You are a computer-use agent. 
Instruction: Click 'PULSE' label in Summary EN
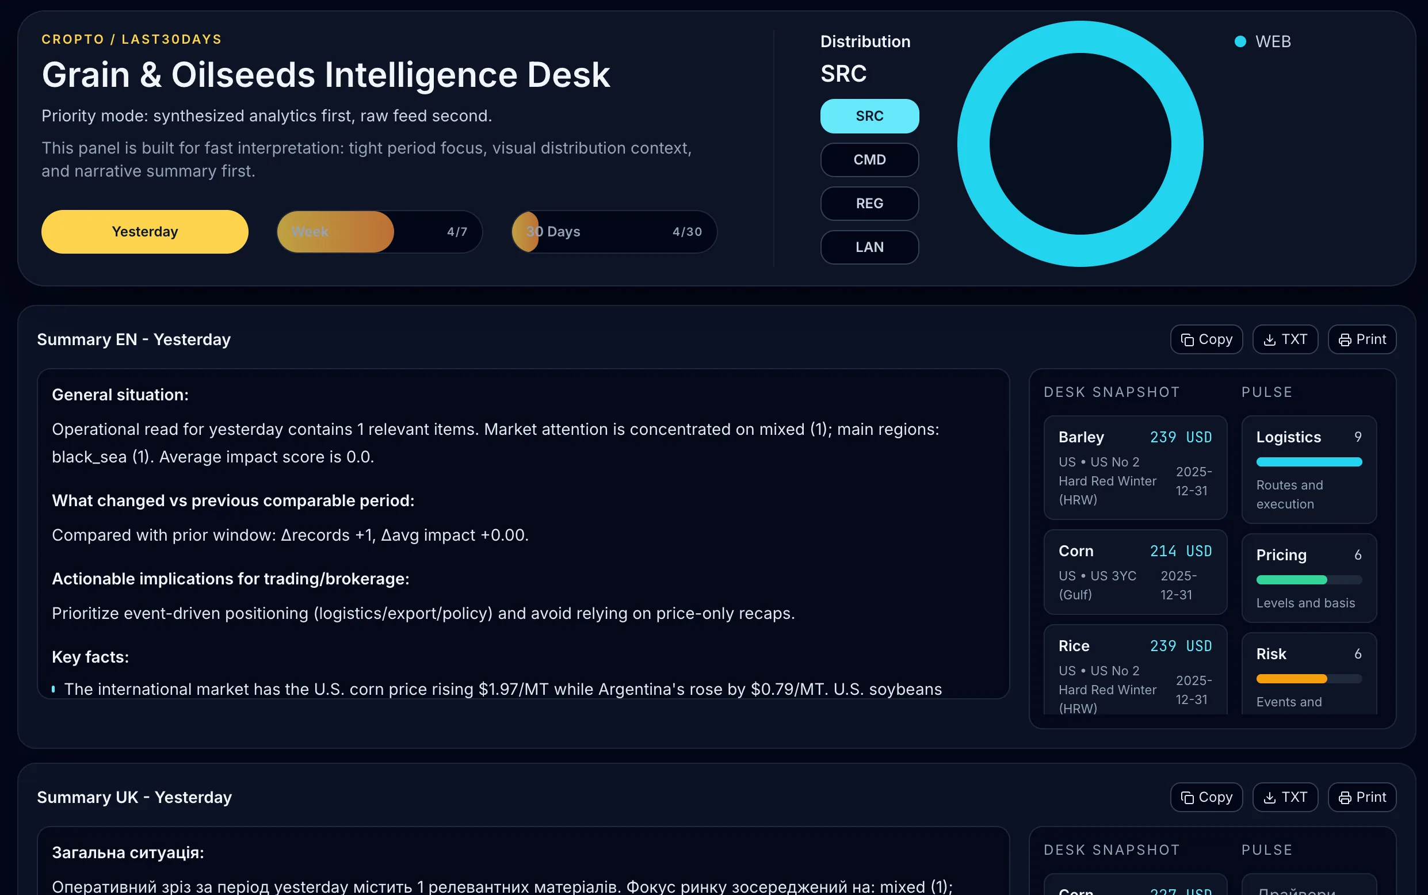[1266, 392]
